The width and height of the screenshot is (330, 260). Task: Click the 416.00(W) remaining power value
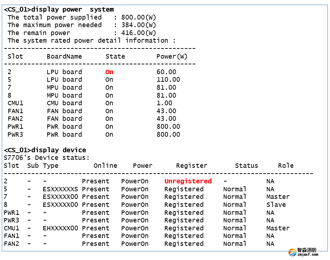(138, 33)
